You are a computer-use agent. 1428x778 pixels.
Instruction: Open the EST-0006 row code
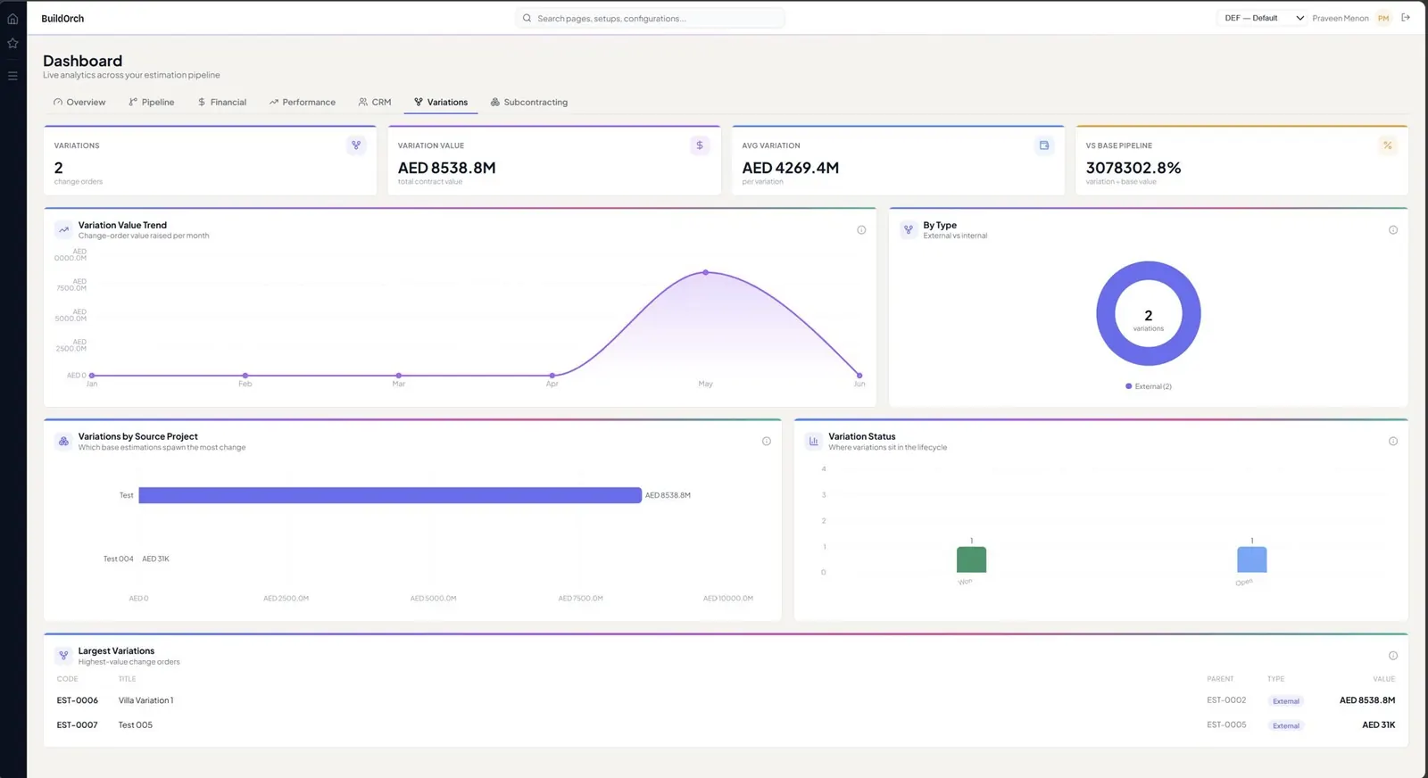tap(78, 700)
